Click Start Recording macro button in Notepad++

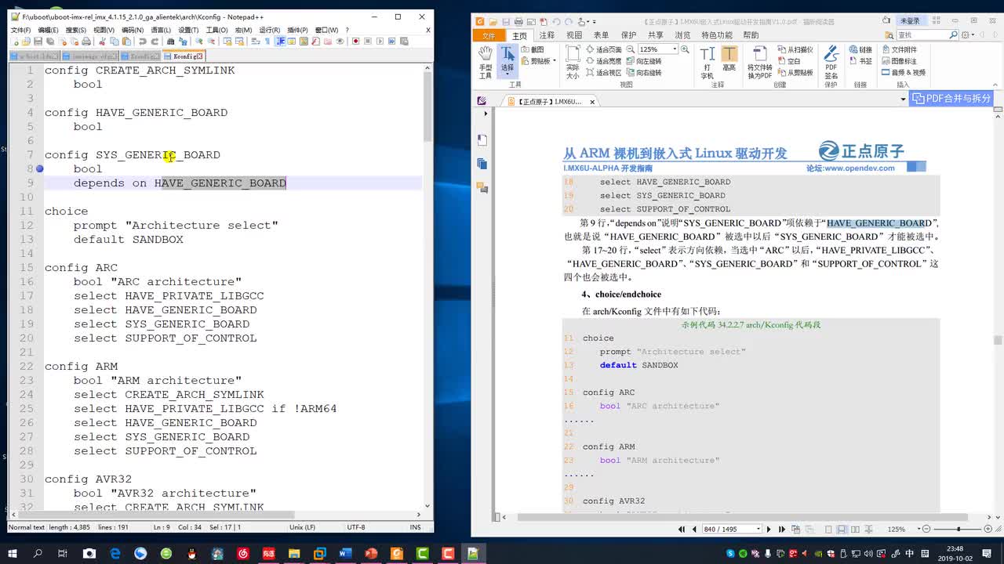[355, 41]
